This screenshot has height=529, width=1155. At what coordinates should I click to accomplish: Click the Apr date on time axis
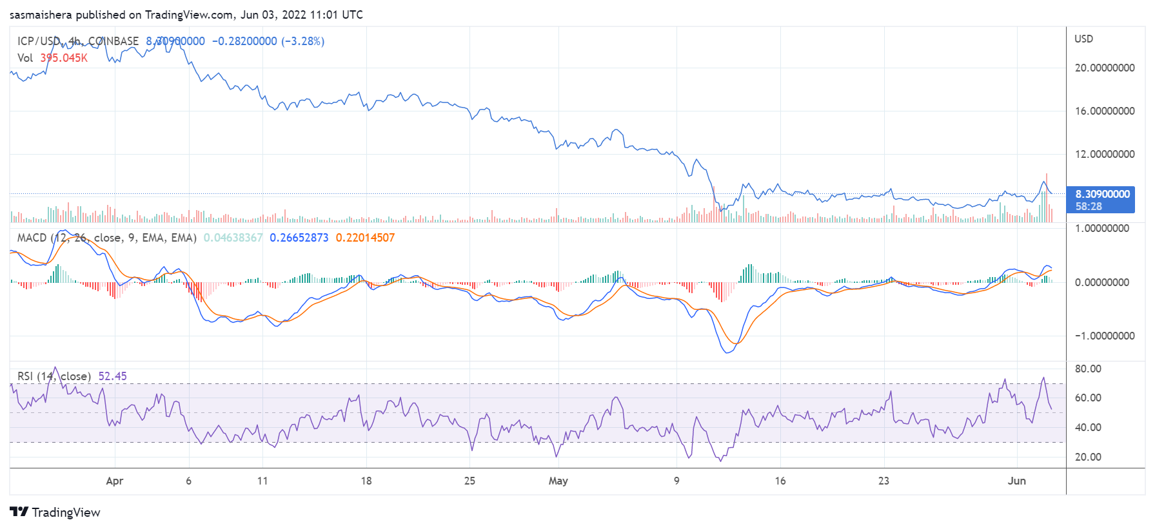pos(114,481)
